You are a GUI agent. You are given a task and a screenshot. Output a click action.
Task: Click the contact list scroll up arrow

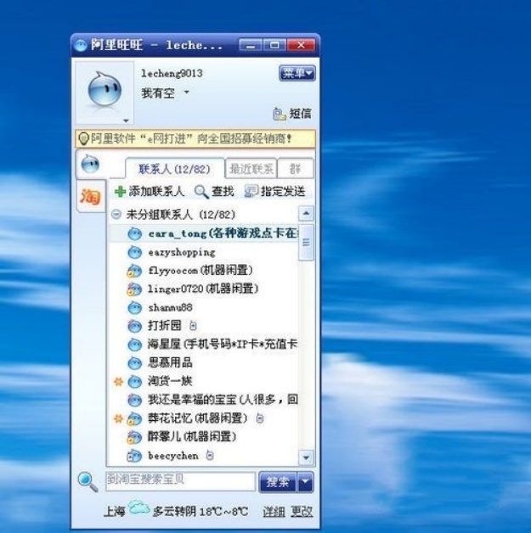[306, 214]
